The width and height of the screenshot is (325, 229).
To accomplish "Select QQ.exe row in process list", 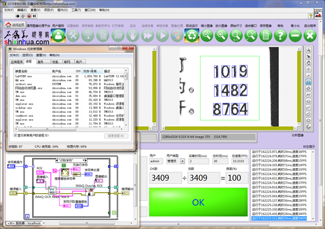I will coord(69,80).
